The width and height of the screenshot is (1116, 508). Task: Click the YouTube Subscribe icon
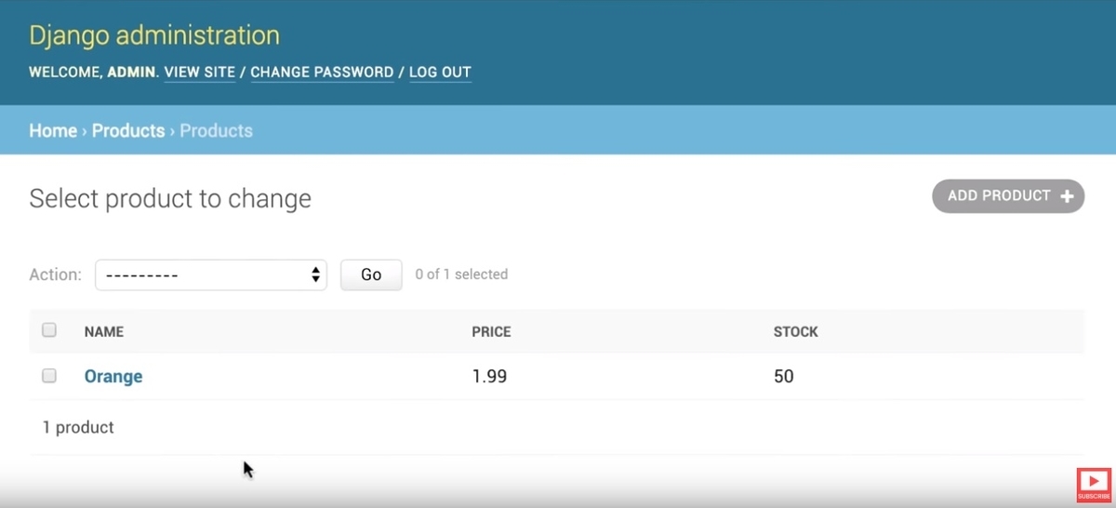[1095, 485]
